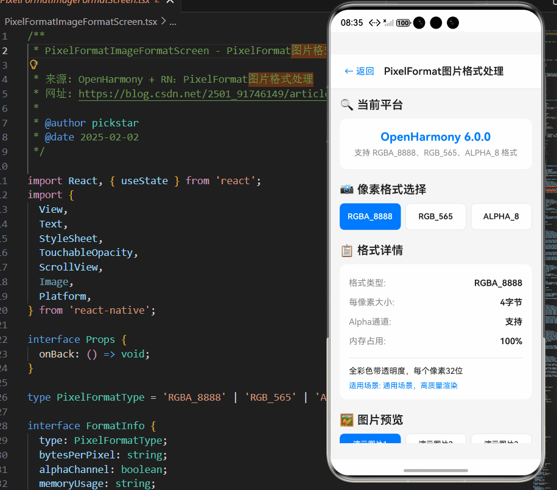Screen dimensions: 557x490
Task: Click the 'ScrollView,' import line
Action: pyautogui.click(x=71, y=267)
